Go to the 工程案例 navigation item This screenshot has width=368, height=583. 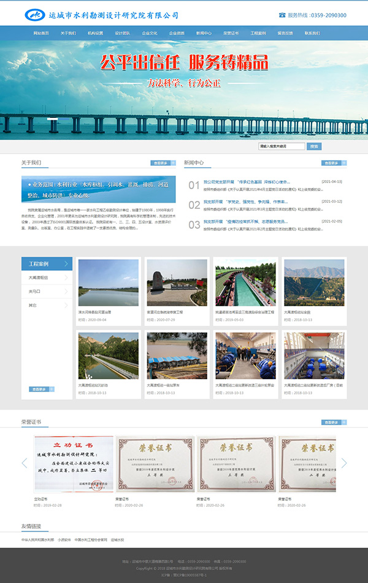258,33
